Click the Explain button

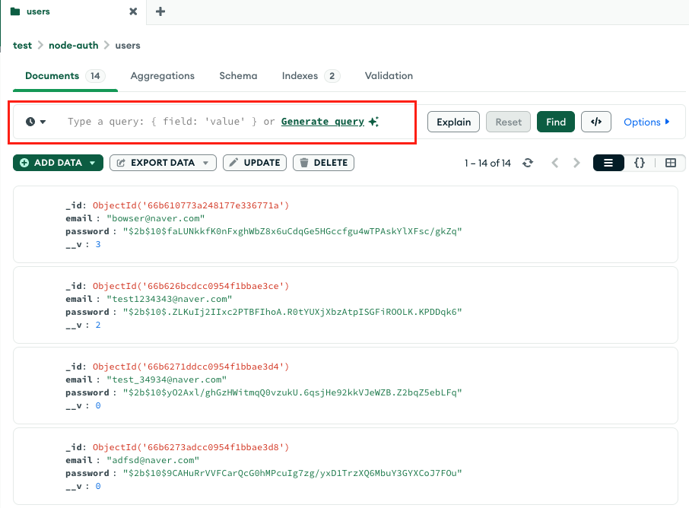tap(453, 122)
